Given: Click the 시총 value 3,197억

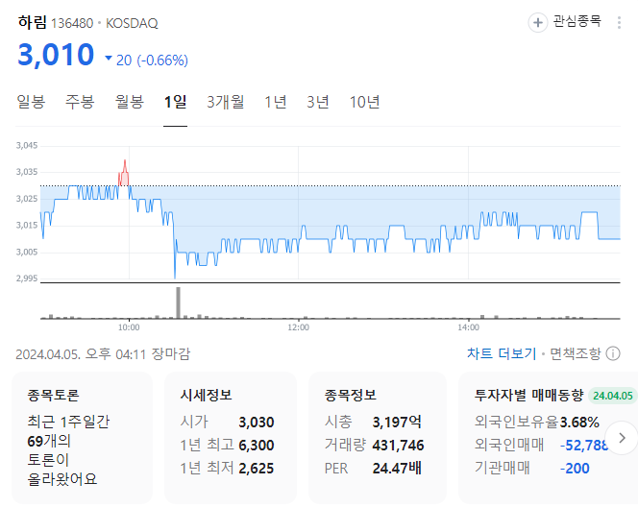Looking at the screenshot, I should [x=397, y=422].
